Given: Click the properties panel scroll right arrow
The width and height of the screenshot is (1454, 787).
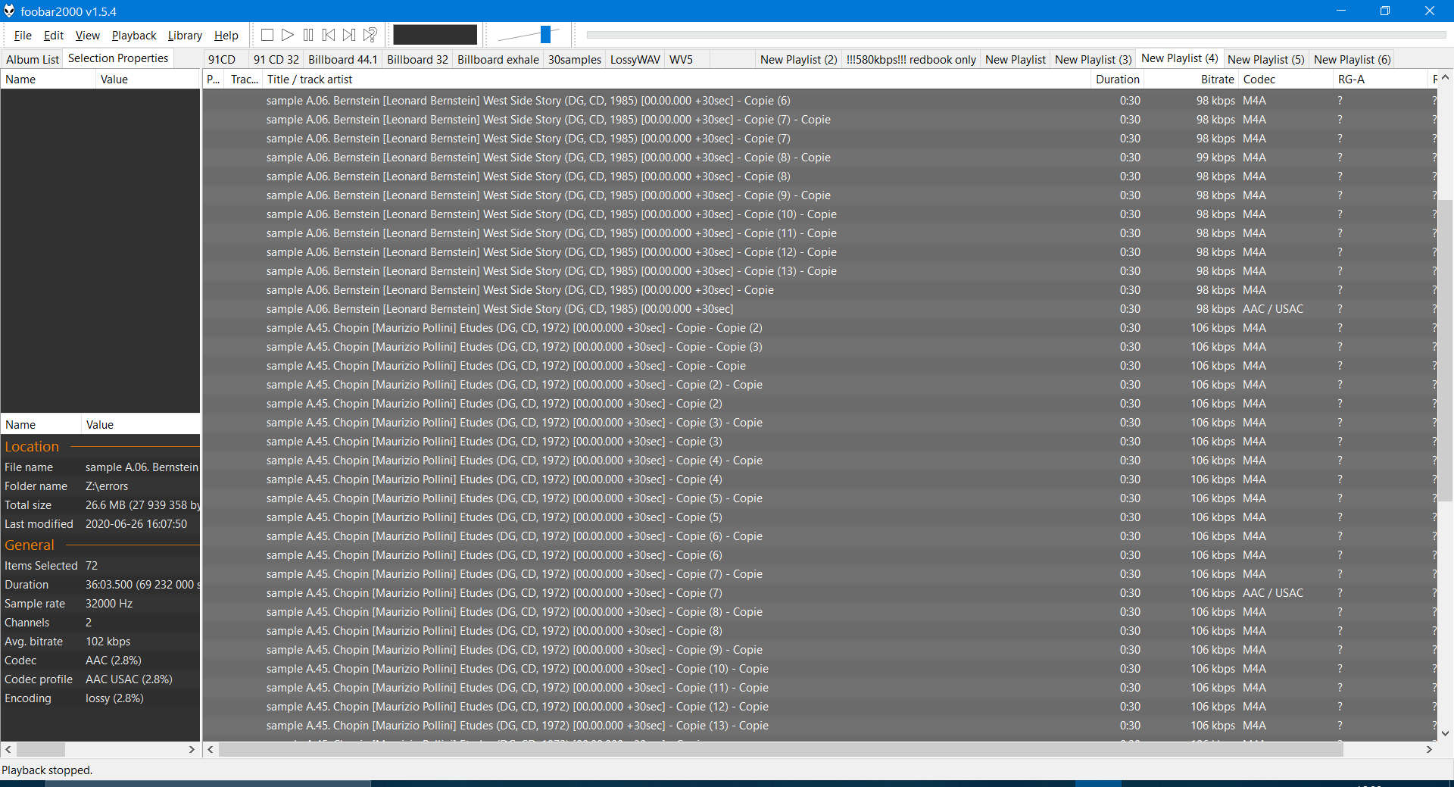Looking at the screenshot, I should 192,749.
